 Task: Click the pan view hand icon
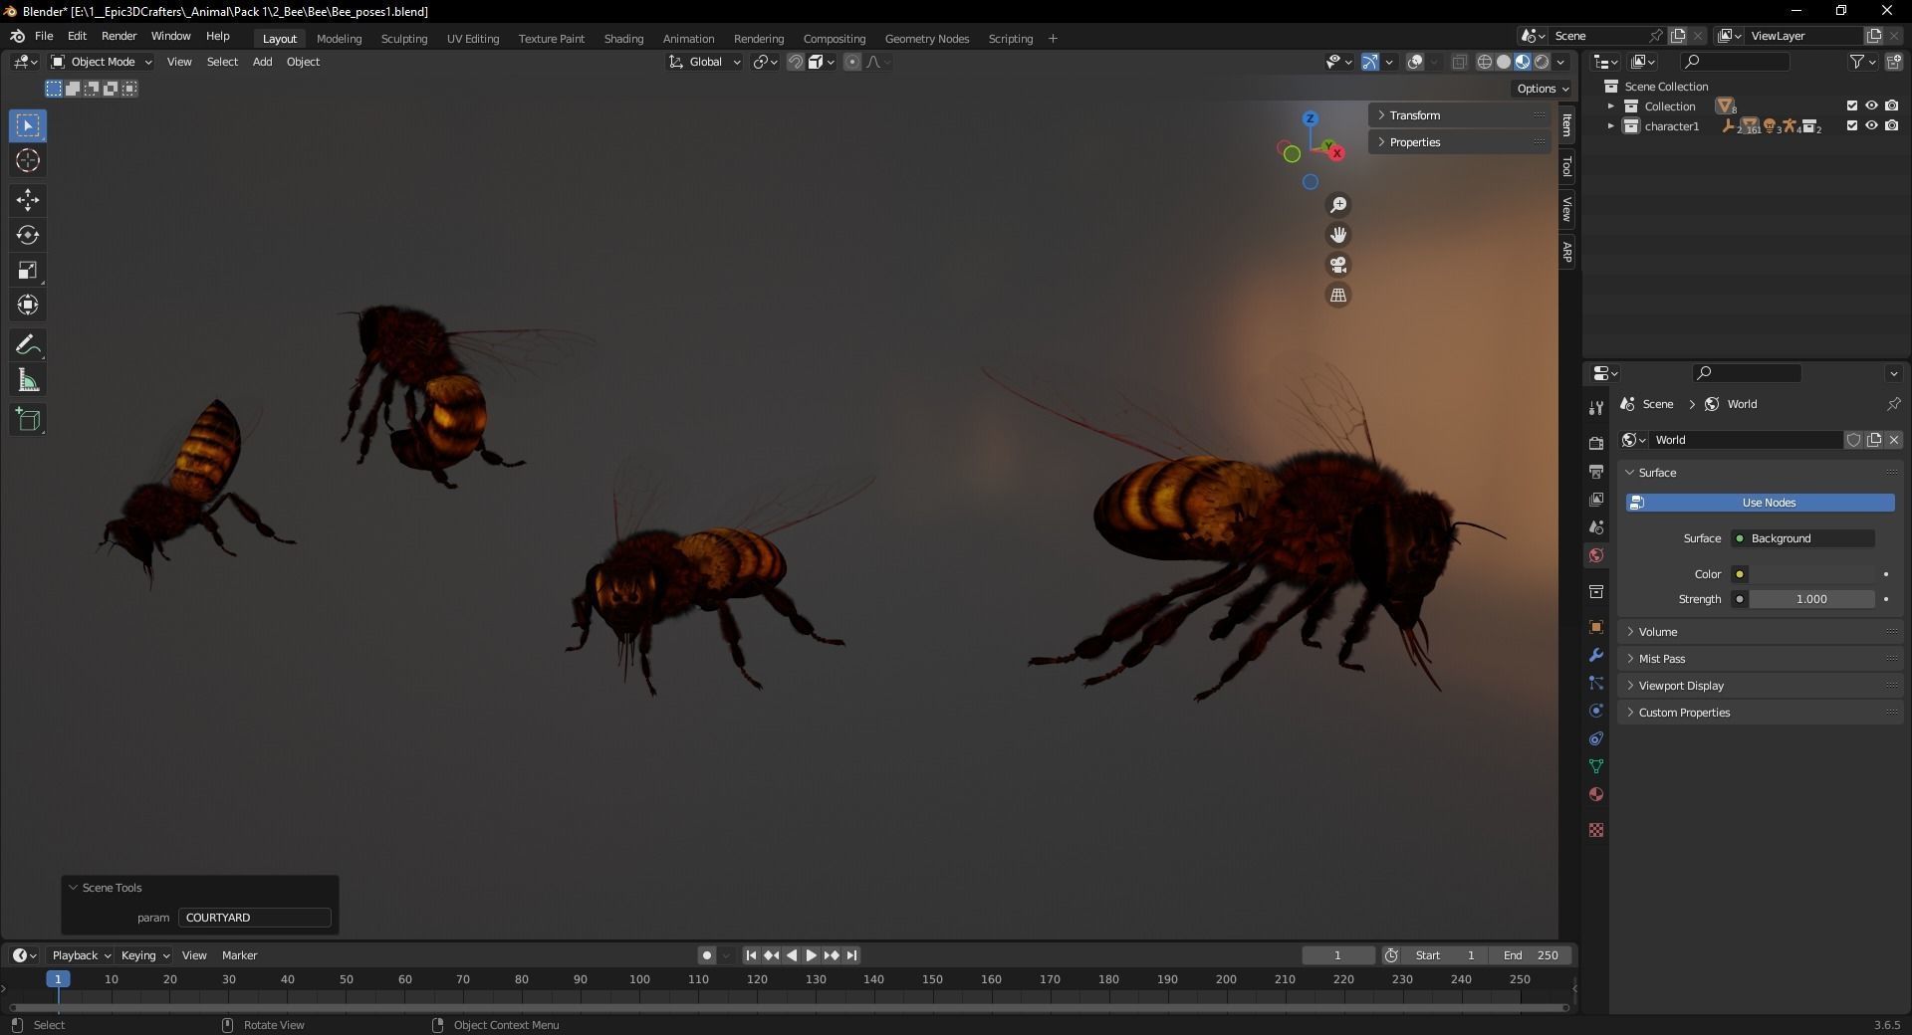(x=1338, y=235)
